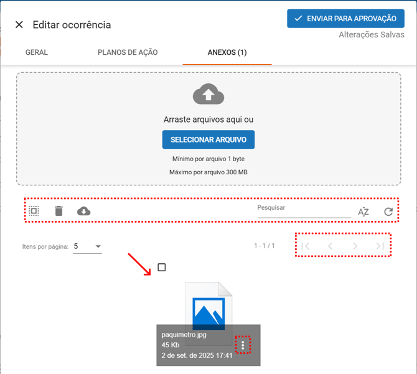Refresh the attachment list
The image size is (417, 374).
point(388,212)
